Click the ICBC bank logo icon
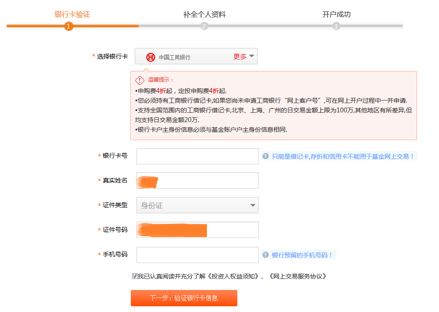The width and height of the screenshot is (439, 312). pyautogui.click(x=151, y=57)
